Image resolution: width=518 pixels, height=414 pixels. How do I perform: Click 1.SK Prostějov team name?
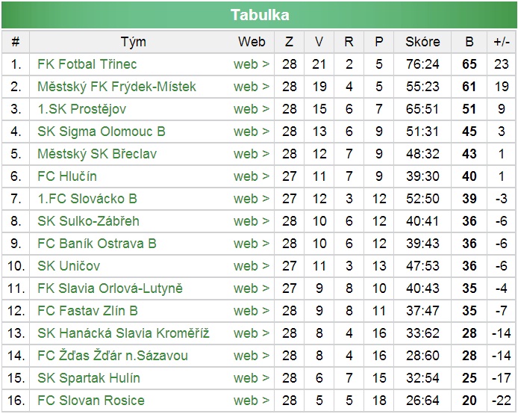[81, 109]
